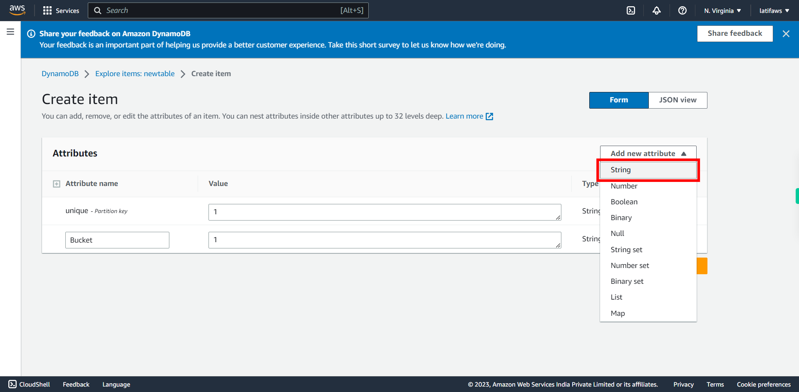Switch to JSON view
Viewport: 799px width, 392px height.
(x=677, y=100)
